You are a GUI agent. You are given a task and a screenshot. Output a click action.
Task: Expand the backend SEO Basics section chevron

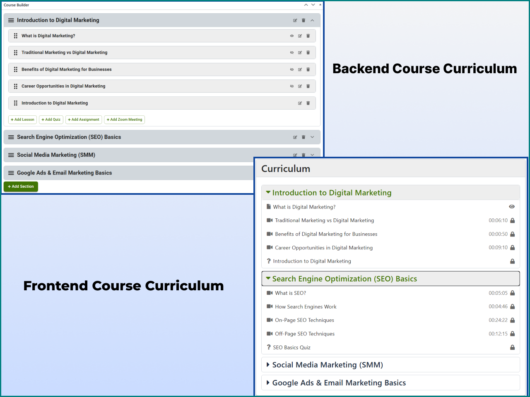pos(312,137)
